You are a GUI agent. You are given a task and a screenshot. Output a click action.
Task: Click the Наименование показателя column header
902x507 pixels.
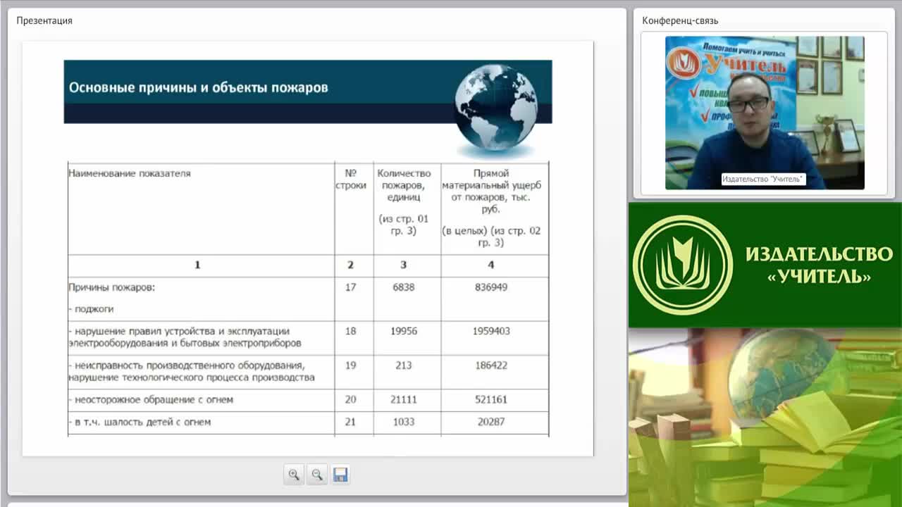coord(130,173)
